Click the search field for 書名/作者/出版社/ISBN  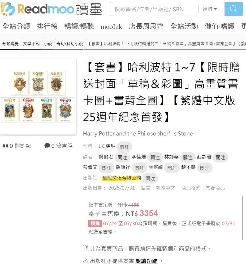pyautogui.click(x=154, y=9)
